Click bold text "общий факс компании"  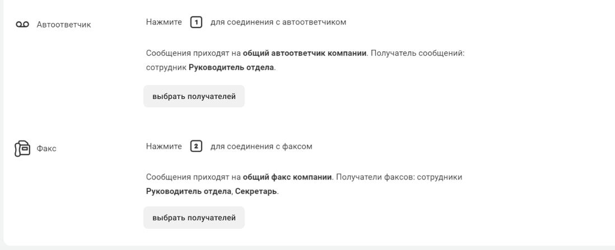click(287, 177)
